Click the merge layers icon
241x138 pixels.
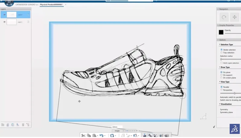18,125
